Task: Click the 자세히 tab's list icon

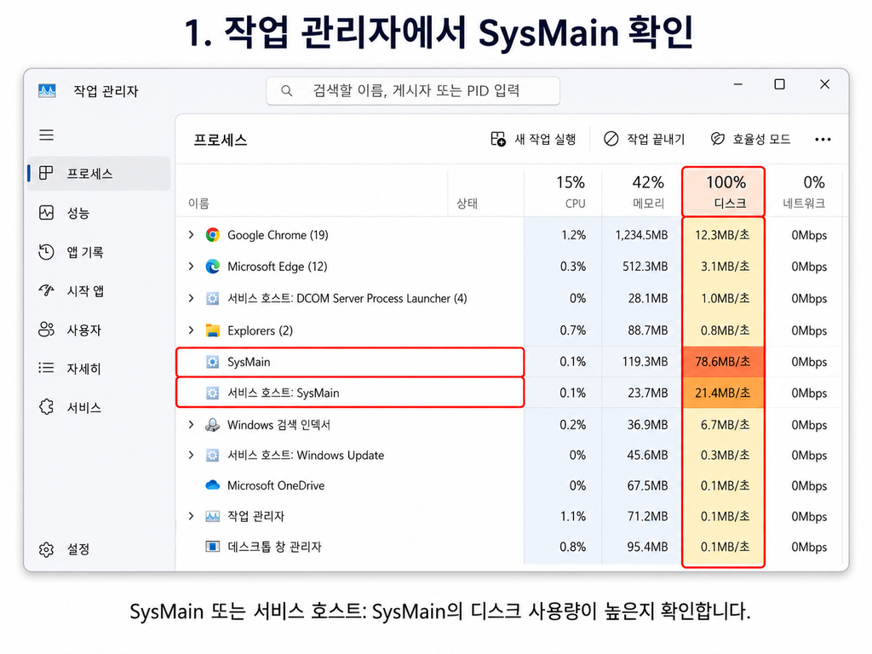Action: pyautogui.click(x=46, y=368)
